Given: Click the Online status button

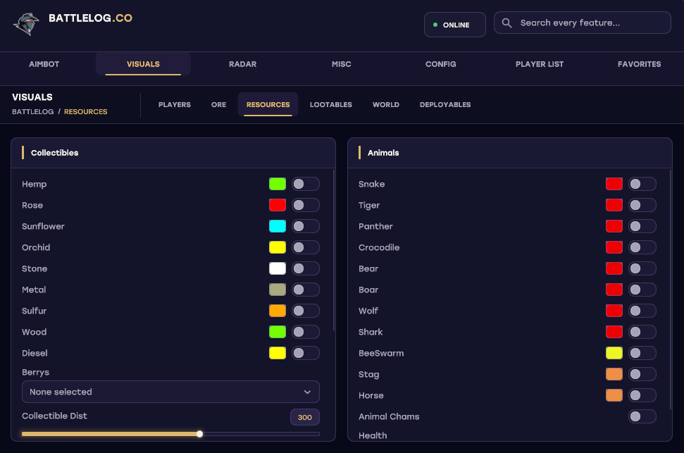Looking at the screenshot, I should [x=455, y=25].
